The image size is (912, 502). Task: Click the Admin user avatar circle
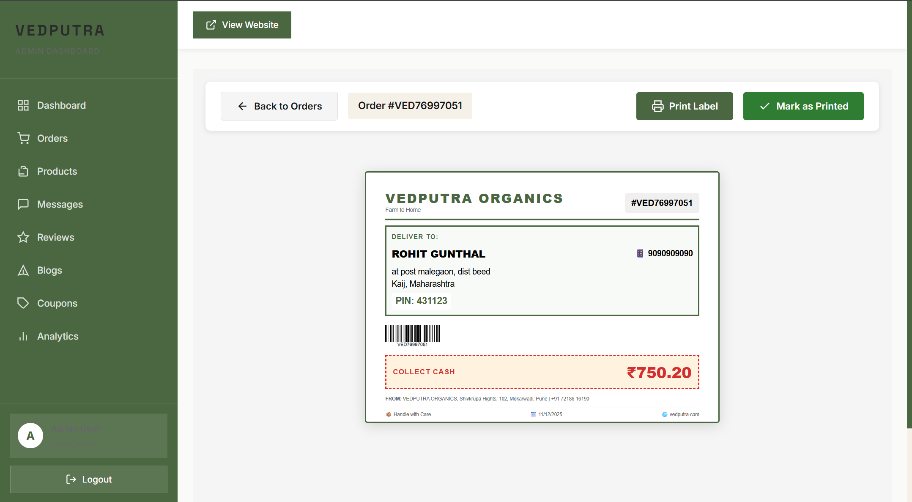(x=30, y=436)
